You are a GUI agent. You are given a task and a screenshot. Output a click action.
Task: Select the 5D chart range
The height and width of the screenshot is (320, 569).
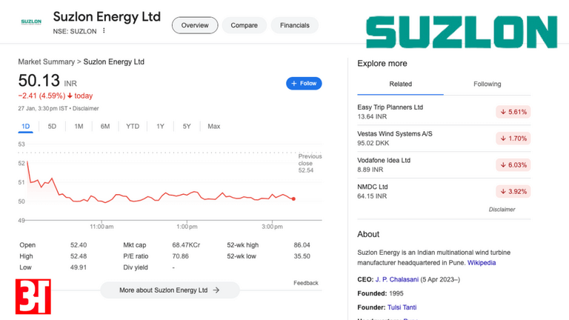pos(52,127)
